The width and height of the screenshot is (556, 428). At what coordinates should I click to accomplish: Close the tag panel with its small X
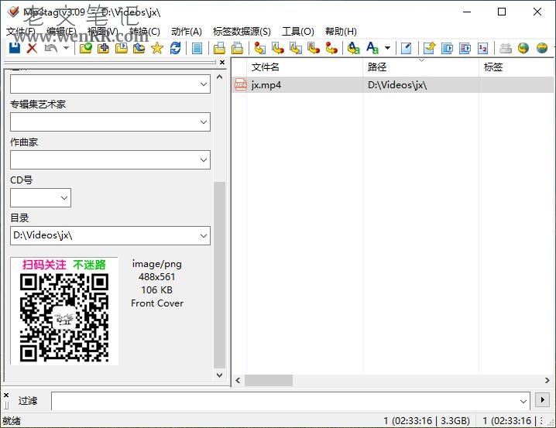coord(222,63)
